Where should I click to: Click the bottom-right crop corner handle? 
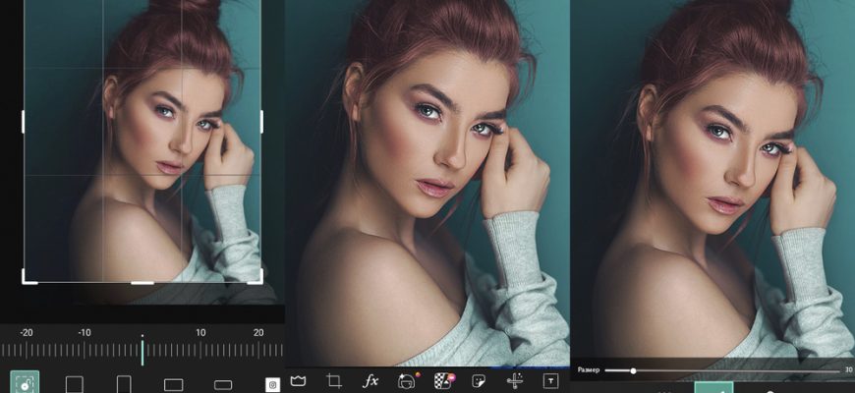tap(258, 279)
